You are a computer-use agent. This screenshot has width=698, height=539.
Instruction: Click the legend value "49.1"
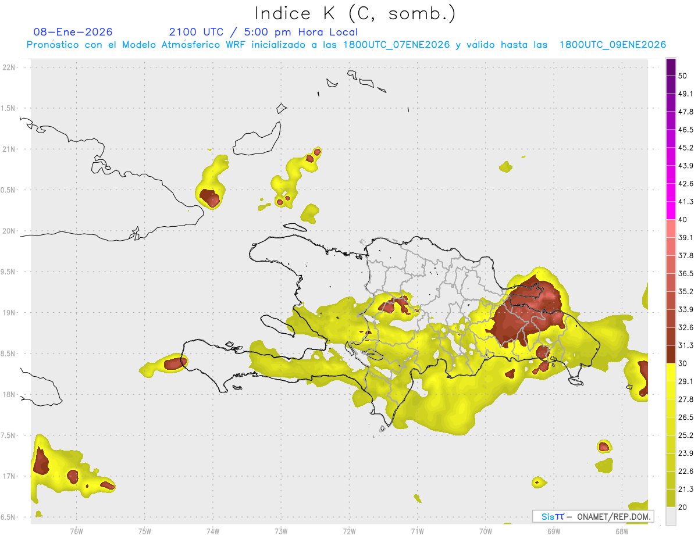[686, 94]
